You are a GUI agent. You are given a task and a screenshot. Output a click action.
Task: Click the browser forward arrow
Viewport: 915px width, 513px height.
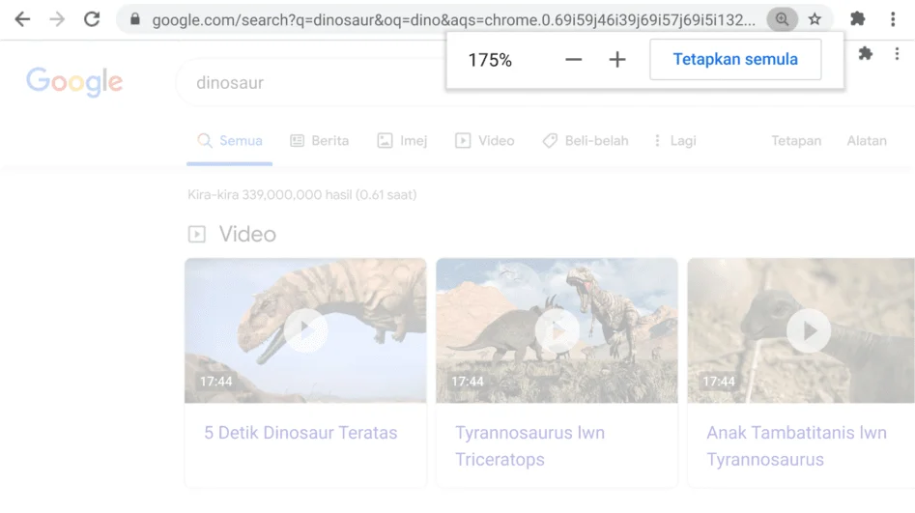(x=57, y=19)
